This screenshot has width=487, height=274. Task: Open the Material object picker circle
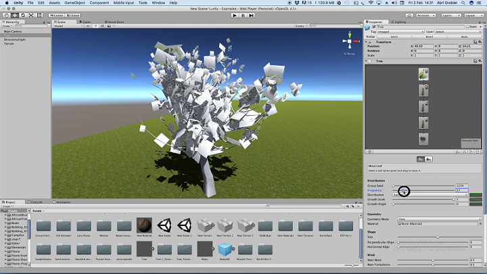click(480, 224)
